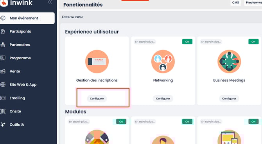Viewport: 262px width, 144px height.
Task: Toggle the Networking ON switch
Action: [187, 42]
